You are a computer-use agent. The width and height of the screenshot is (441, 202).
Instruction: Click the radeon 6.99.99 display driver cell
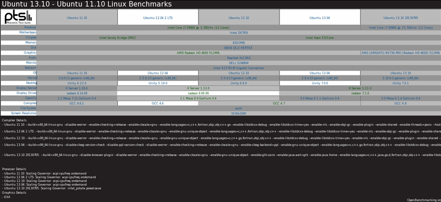pos(198,93)
